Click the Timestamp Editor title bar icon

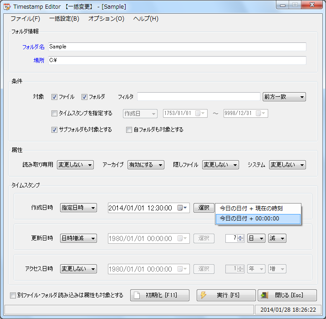[7, 7]
